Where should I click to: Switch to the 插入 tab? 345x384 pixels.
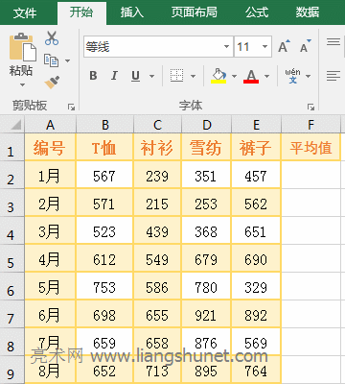[x=132, y=12]
